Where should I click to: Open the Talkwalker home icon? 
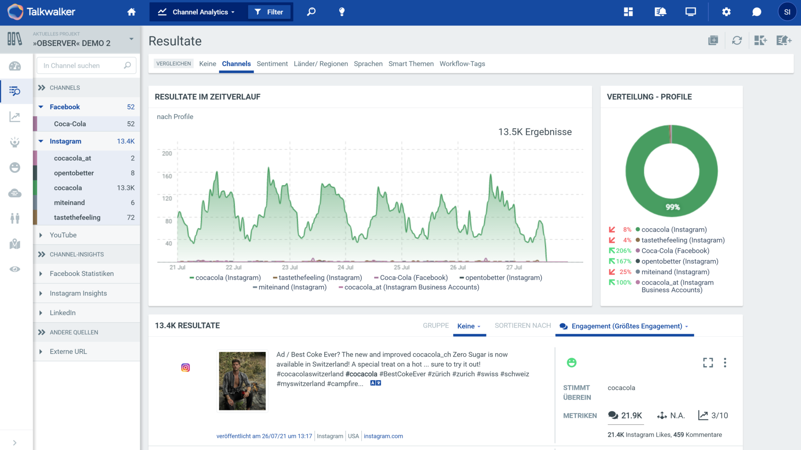[x=131, y=12]
